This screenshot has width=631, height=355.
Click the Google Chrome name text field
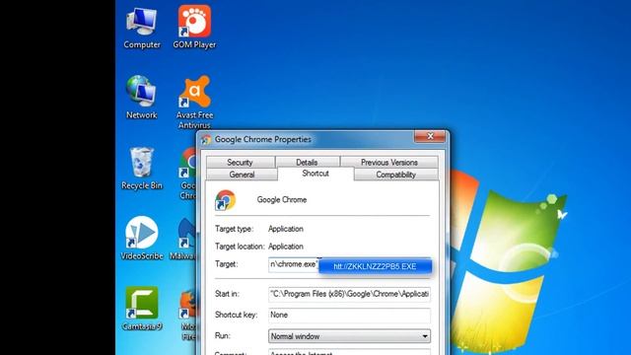click(282, 200)
